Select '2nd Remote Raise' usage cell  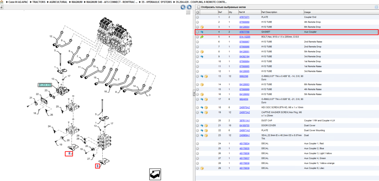[313, 42]
